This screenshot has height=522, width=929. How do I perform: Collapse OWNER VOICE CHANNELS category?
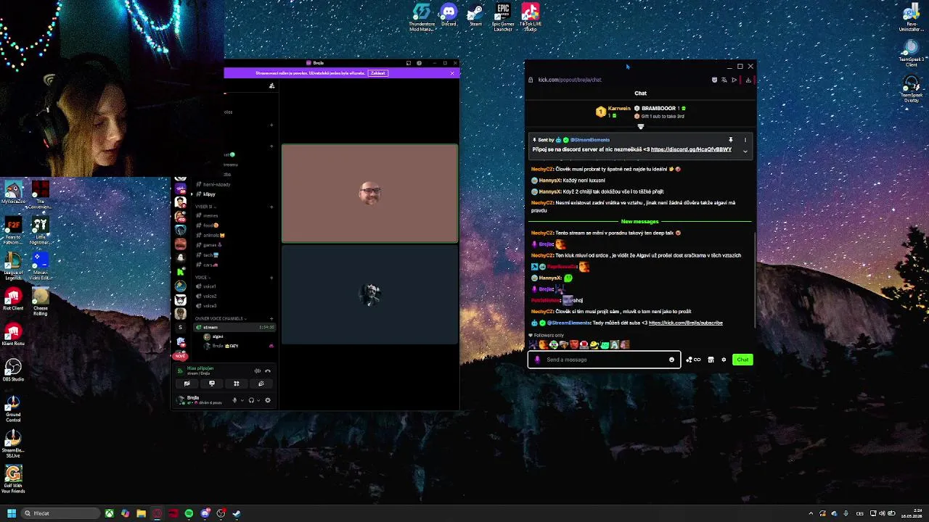click(x=220, y=318)
